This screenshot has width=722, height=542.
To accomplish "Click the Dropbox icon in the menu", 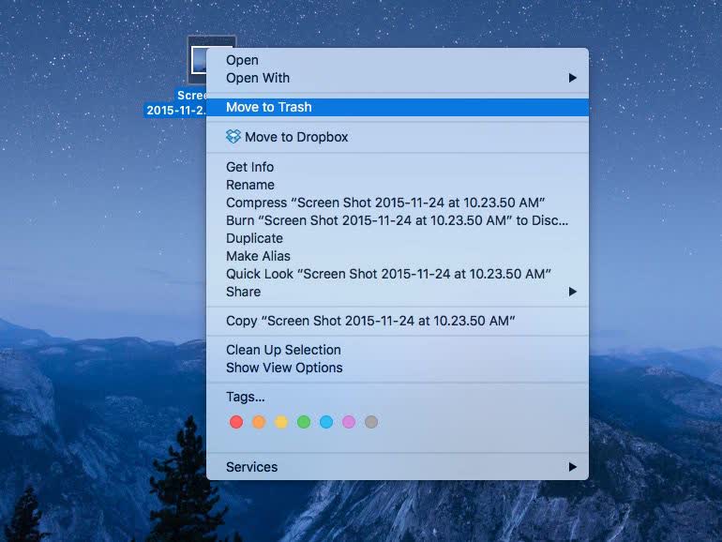I will point(233,136).
